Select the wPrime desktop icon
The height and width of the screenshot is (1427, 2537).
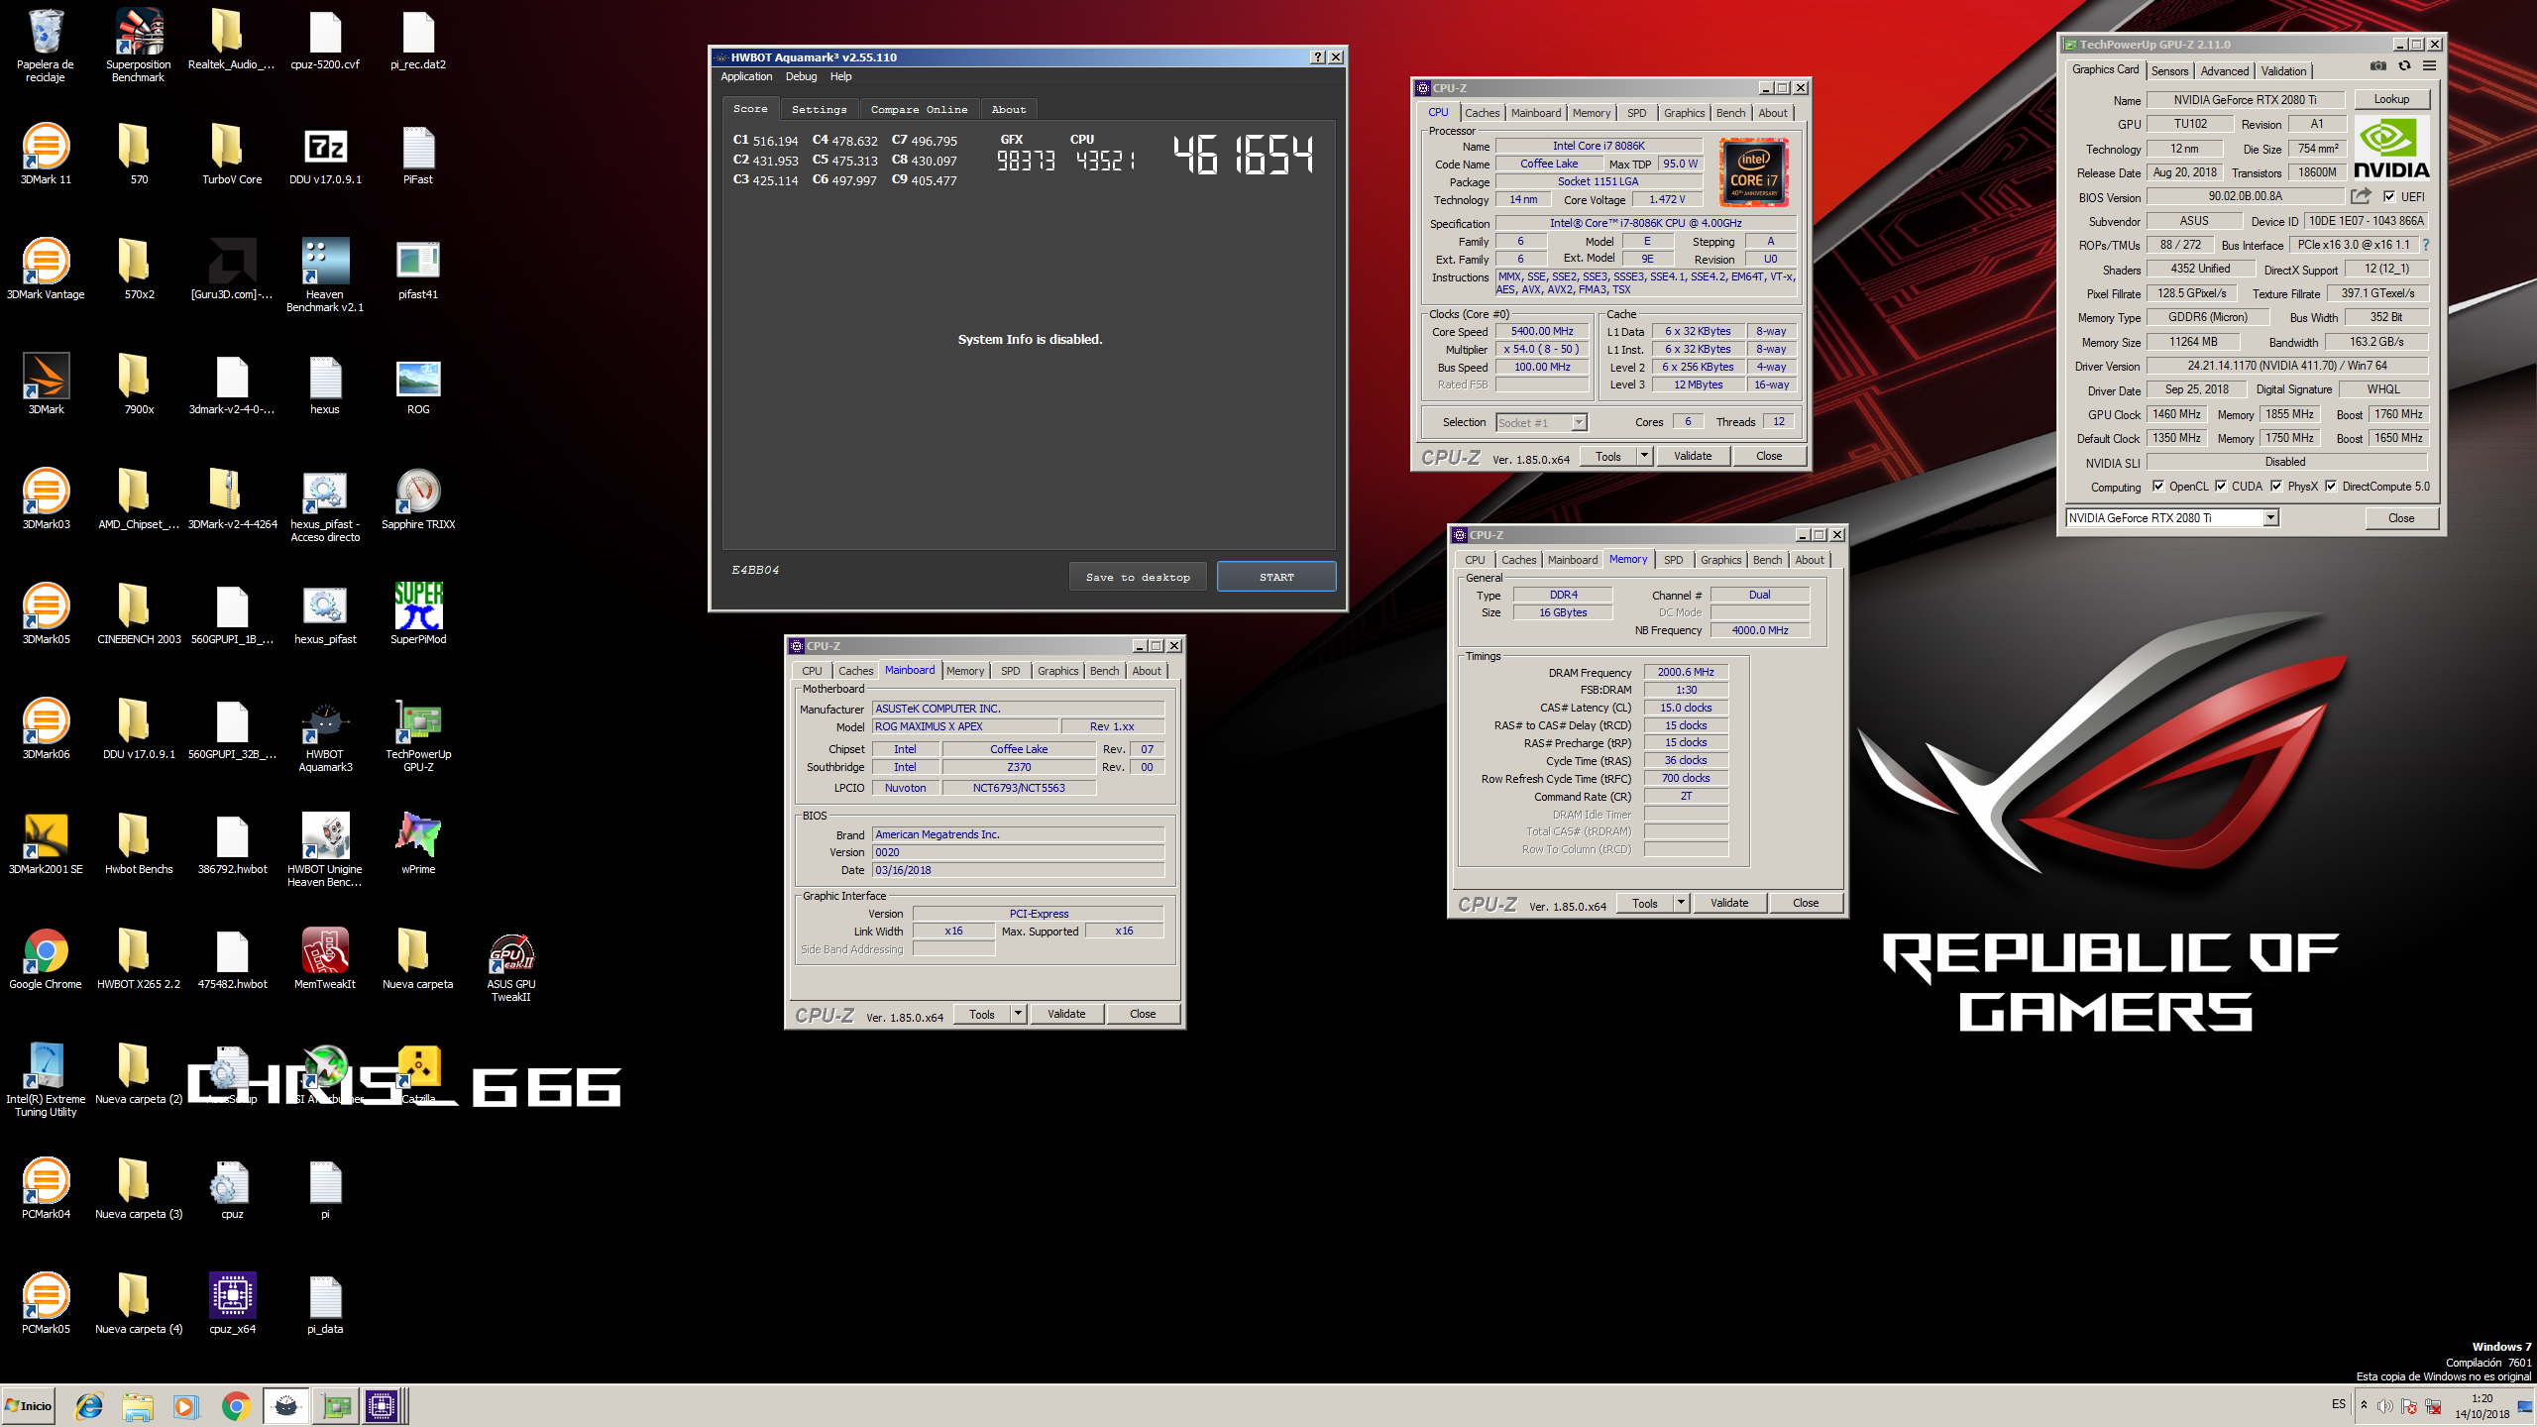point(418,844)
